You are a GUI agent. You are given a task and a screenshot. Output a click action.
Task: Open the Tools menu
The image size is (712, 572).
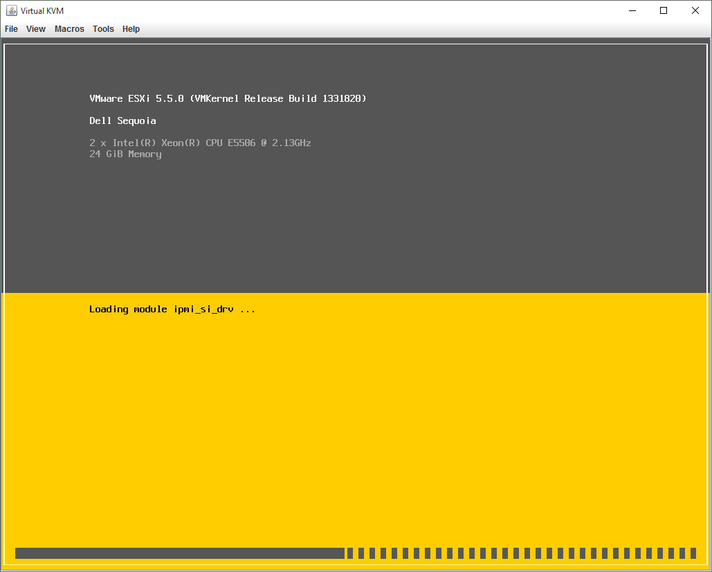[x=103, y=29]
